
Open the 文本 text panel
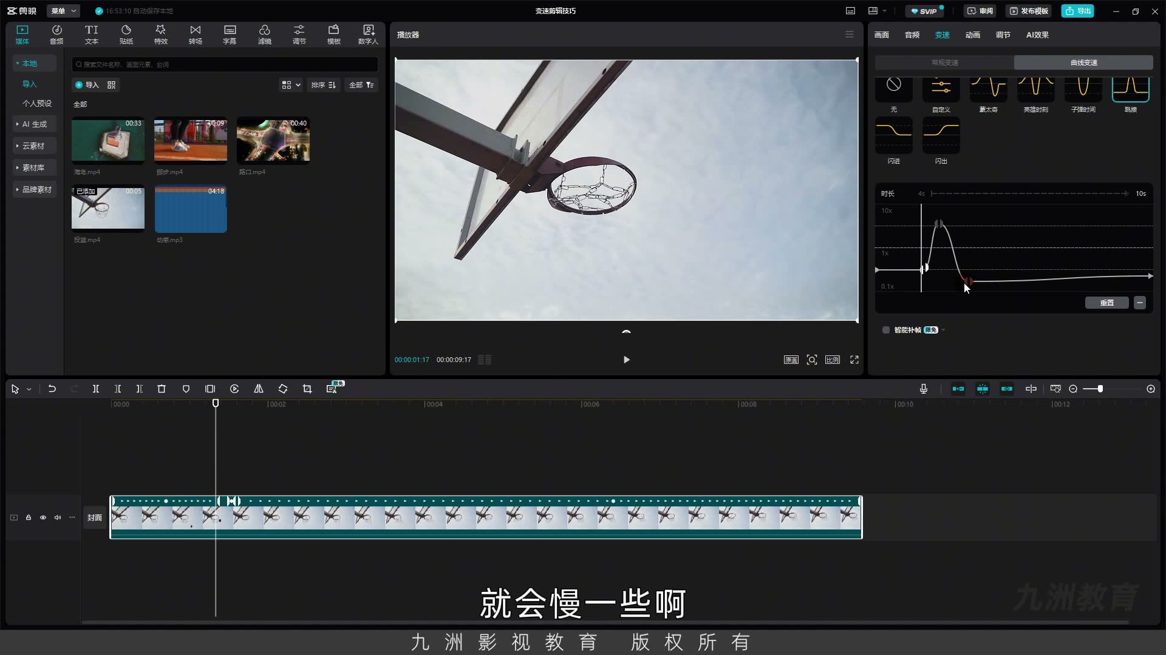92,35
